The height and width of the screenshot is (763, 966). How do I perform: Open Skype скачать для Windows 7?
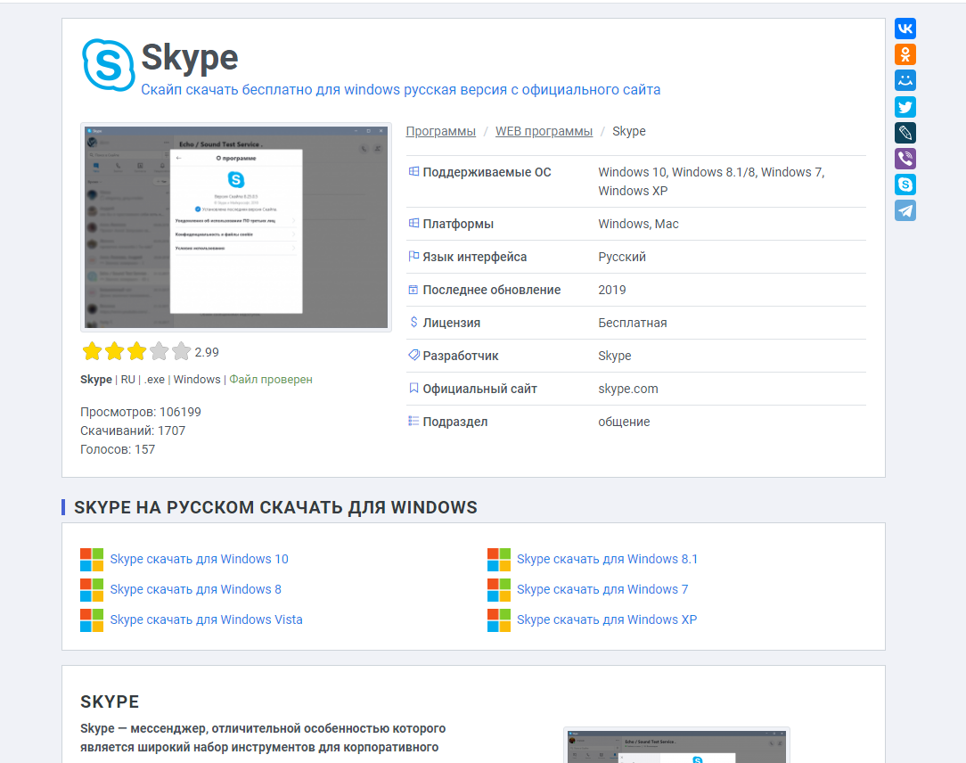602,589
